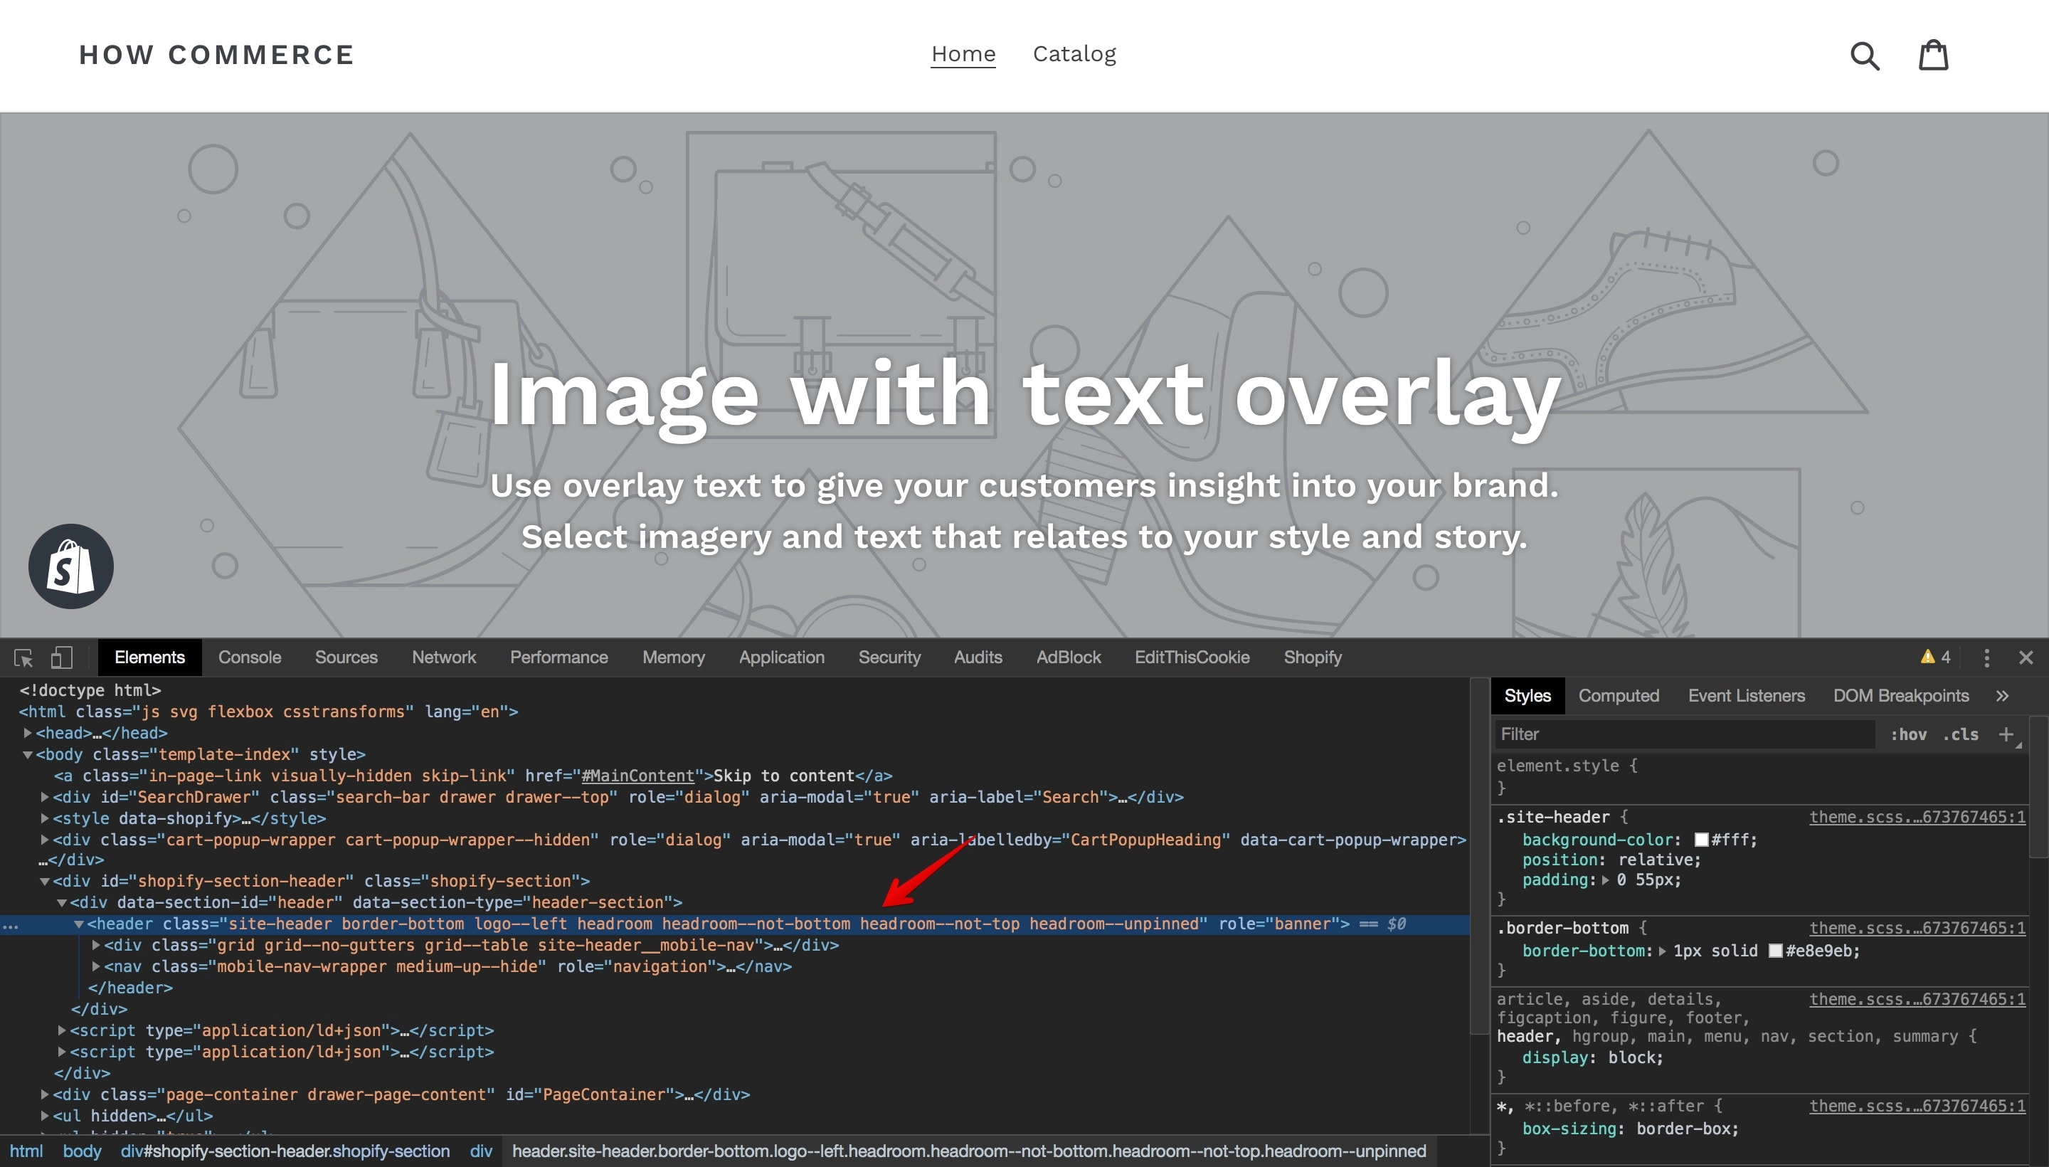Select the Styles tab
This screenshot has width=2049, height=1167.
[x=1528, y=696]
